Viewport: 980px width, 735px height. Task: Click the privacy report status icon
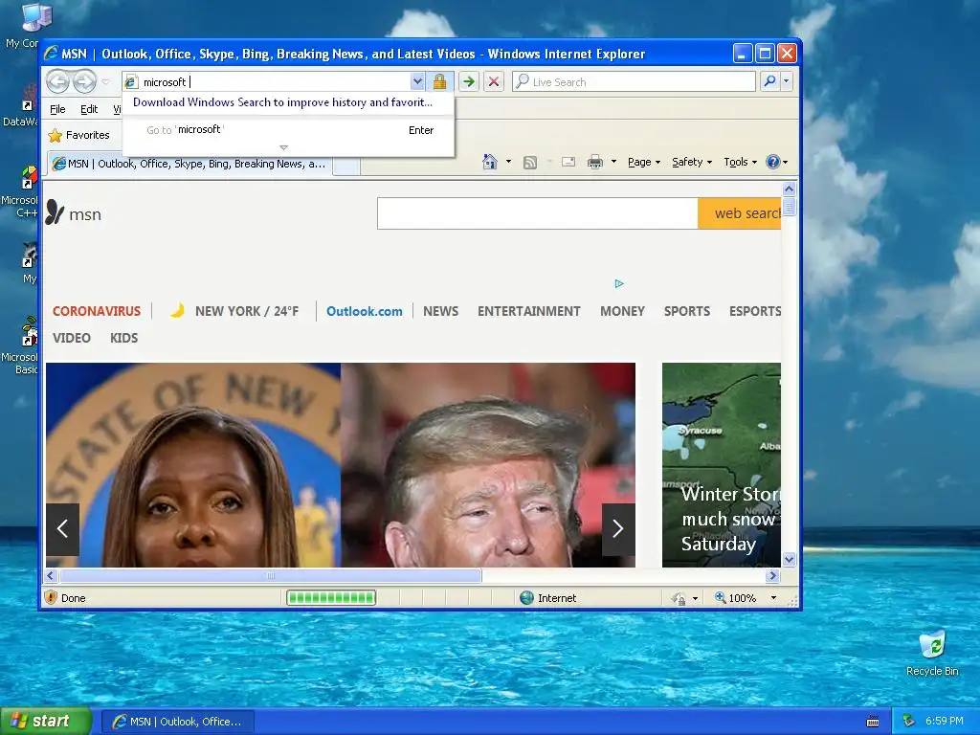coord(679,599)
